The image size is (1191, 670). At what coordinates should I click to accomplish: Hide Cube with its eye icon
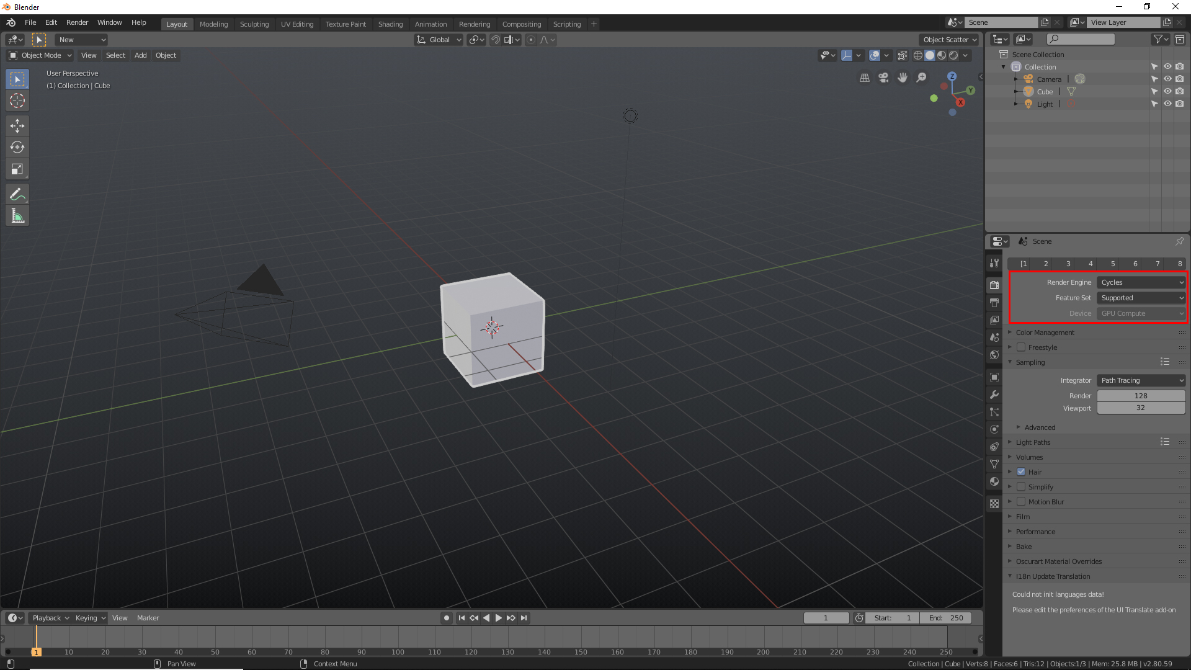tap(1167, 91)
